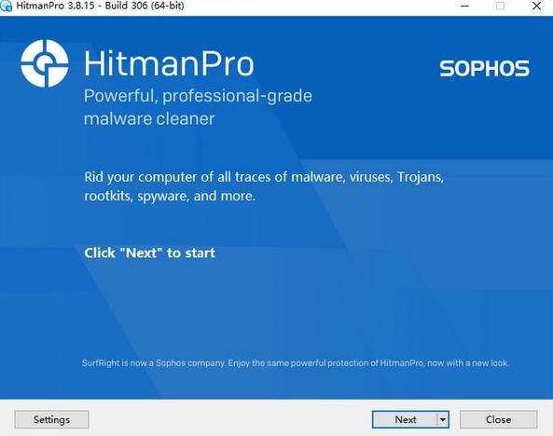Viewport: 553px width, 436px height.
Task: Expand the Next button dropdown arrow
Action: (443, 419)
